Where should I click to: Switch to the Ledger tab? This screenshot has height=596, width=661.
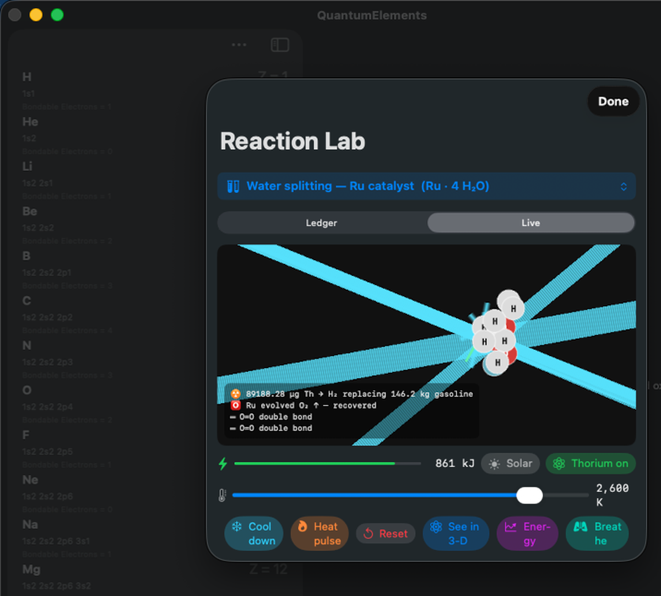point(322,223)
